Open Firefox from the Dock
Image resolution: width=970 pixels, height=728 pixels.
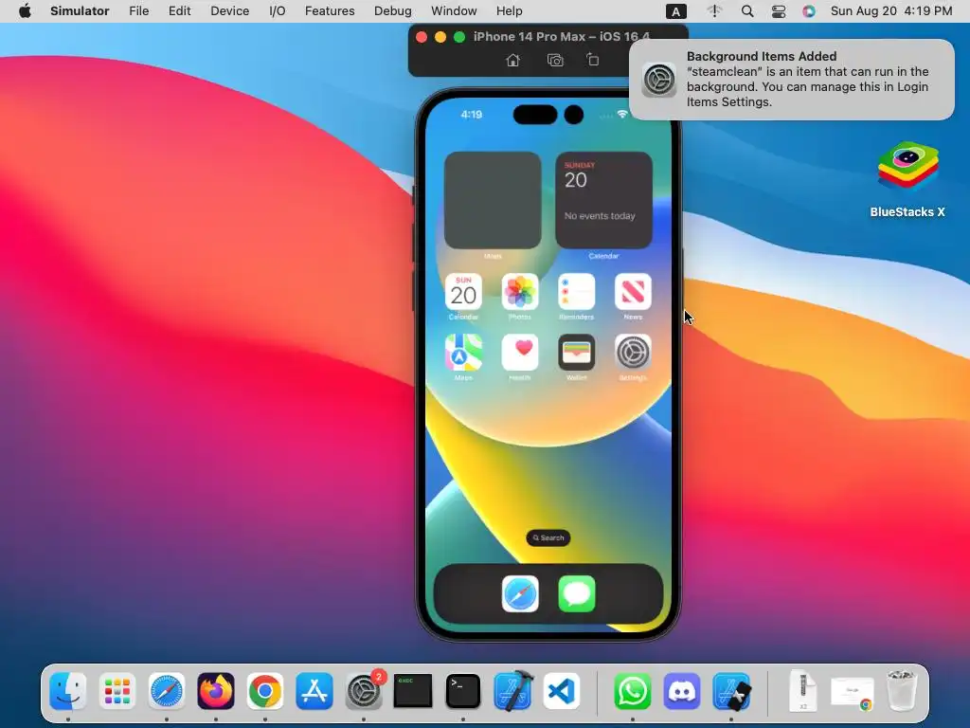(216, 691)
